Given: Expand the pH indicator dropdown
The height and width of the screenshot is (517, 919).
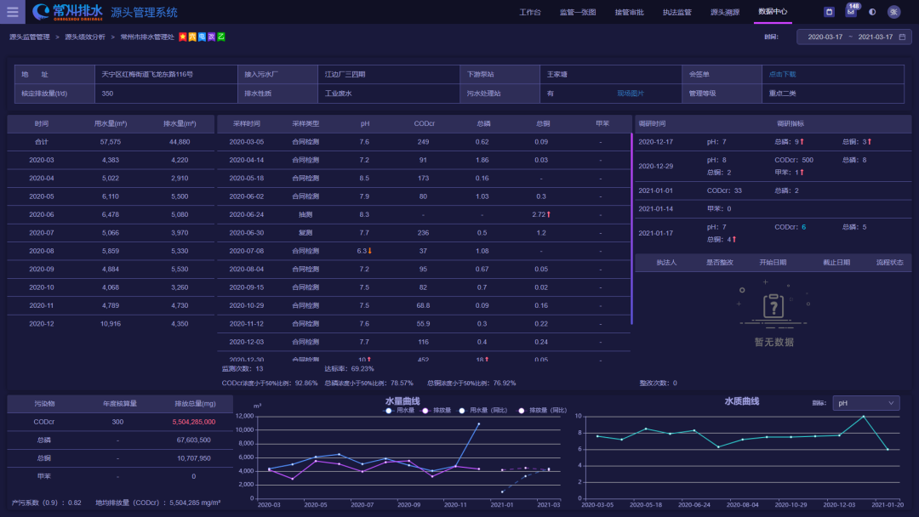Looking at the screenshot, I should tap(865, 403).
